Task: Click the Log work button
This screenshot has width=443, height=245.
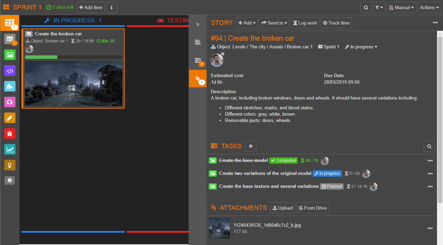Action: tap(304, 23)
